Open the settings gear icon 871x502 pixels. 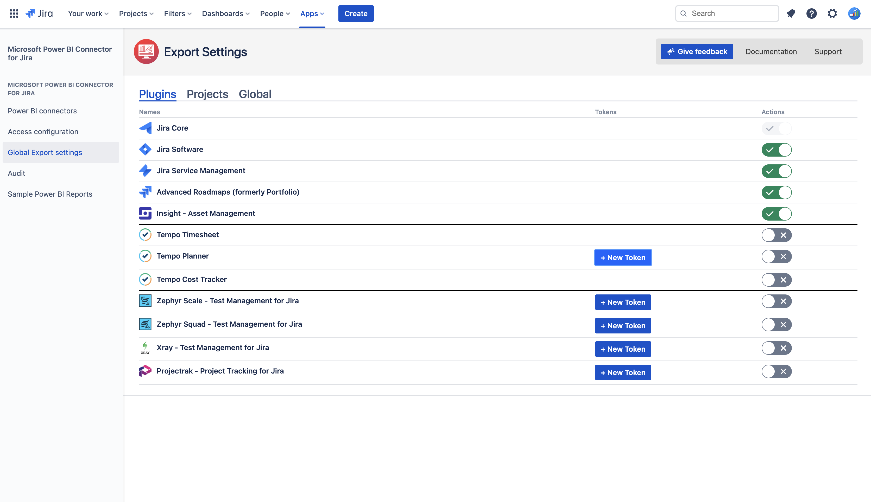tap(832, 14)
